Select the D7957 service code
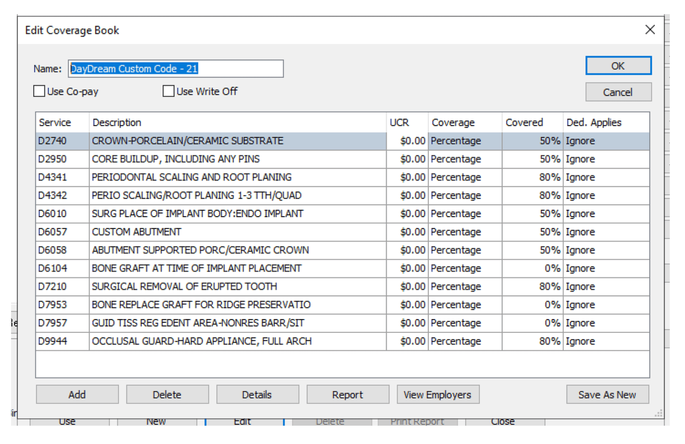The image size is (685, 444). (x=52, y=323)
